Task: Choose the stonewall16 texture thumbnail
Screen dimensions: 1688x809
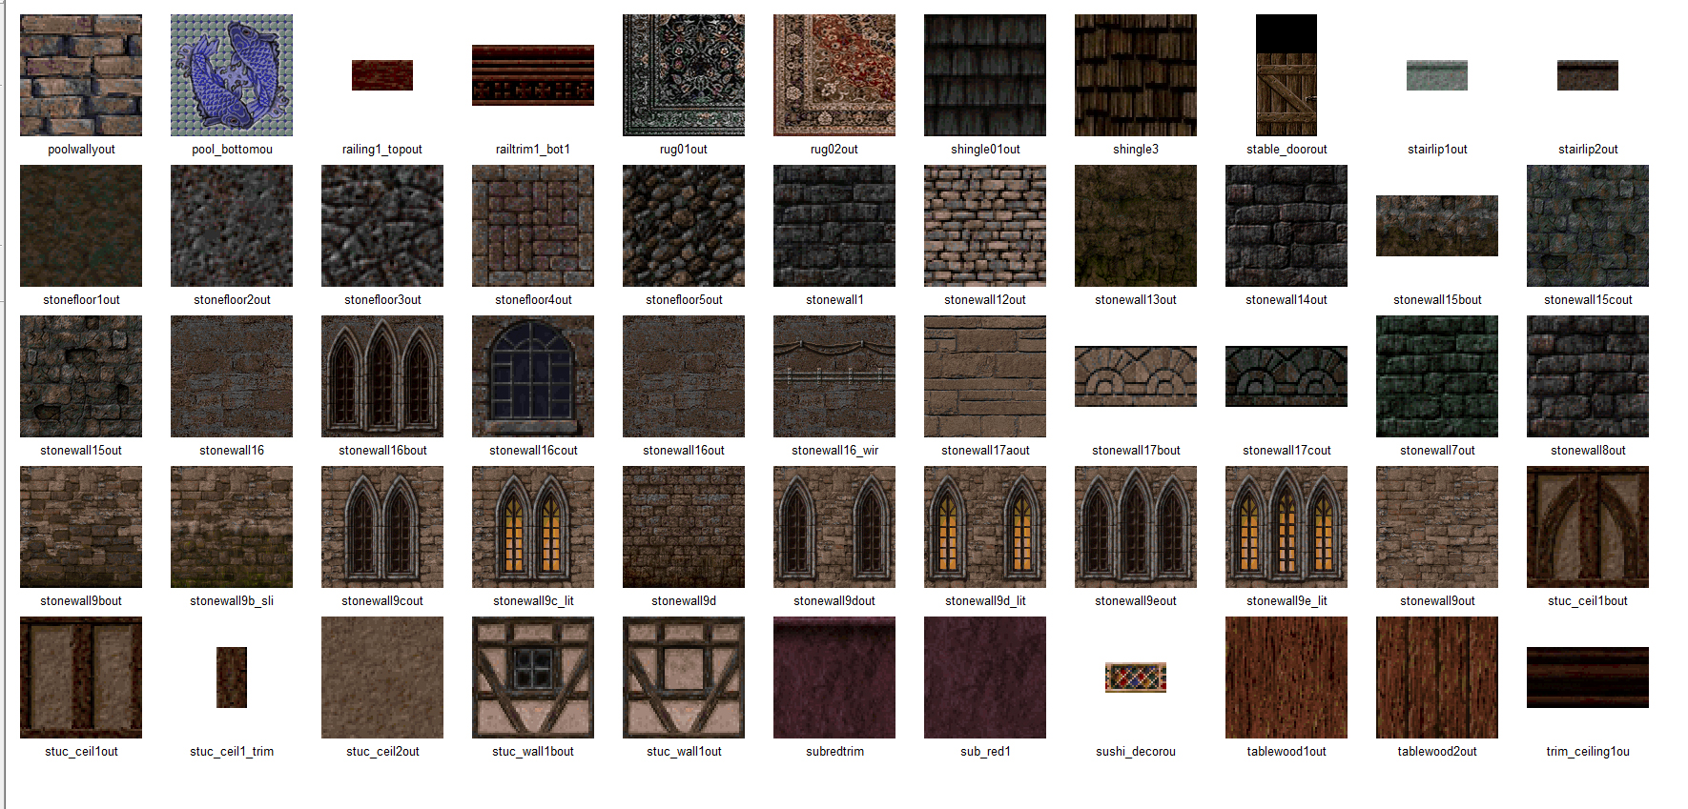Action: pyautogui.click(x=232, y=376)
